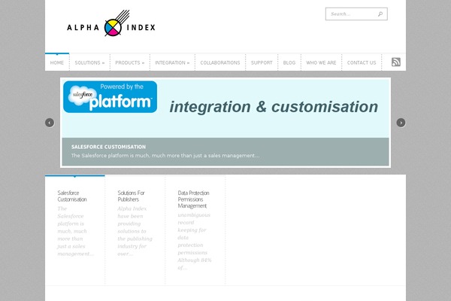Open the Collaborations menu item
Image resolution: width=451 pixels, height=301 pixels.
pyautogui.click(x=220, y=62)
